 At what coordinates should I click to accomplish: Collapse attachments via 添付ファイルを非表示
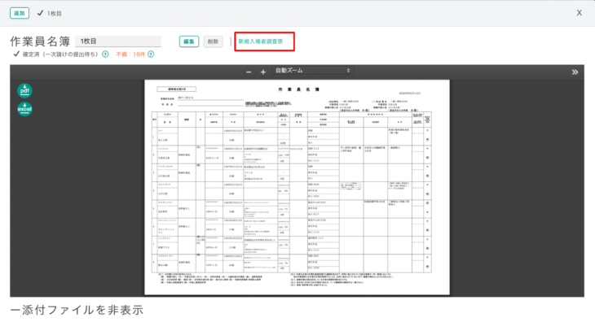tap(77, 310)
